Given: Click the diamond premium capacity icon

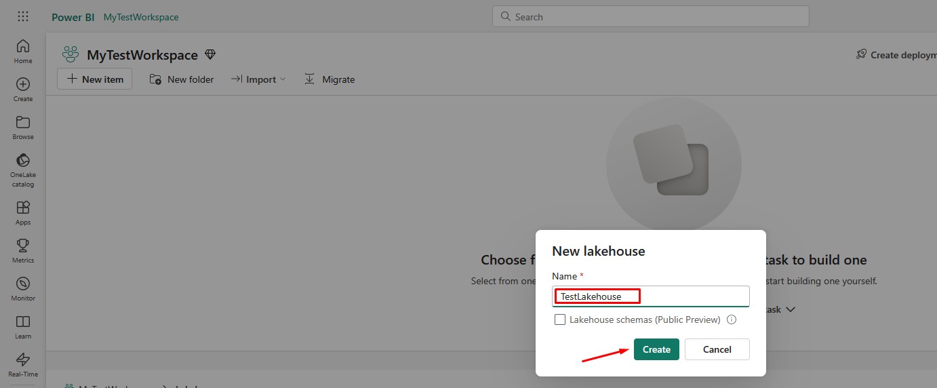Looking at the screenshot, I should tap(210, 54).
